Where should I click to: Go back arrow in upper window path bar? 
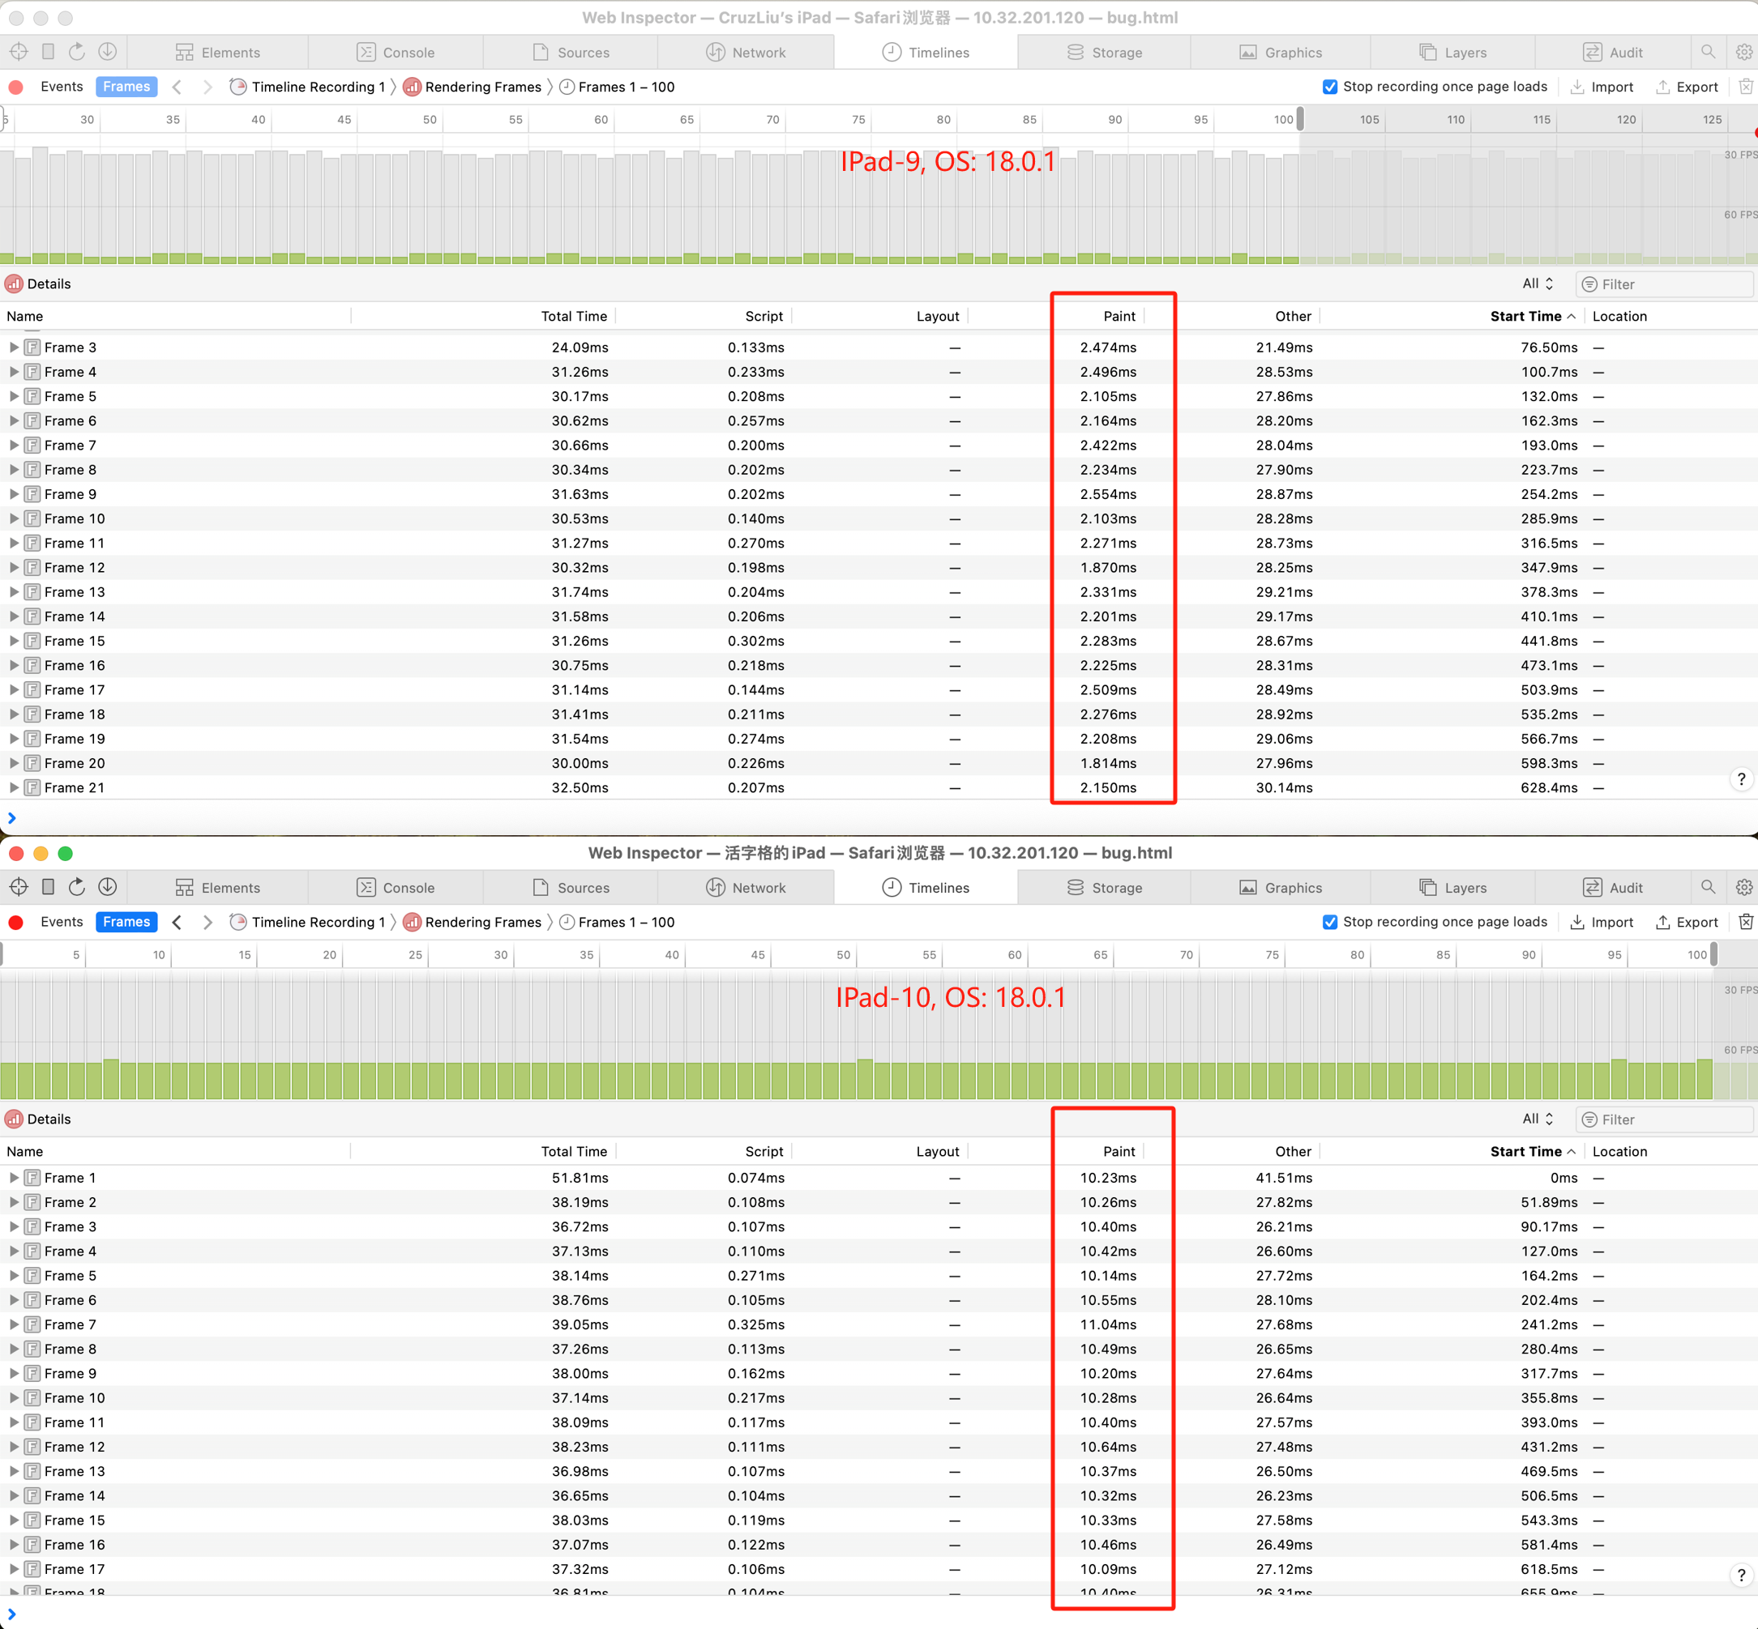177,87
